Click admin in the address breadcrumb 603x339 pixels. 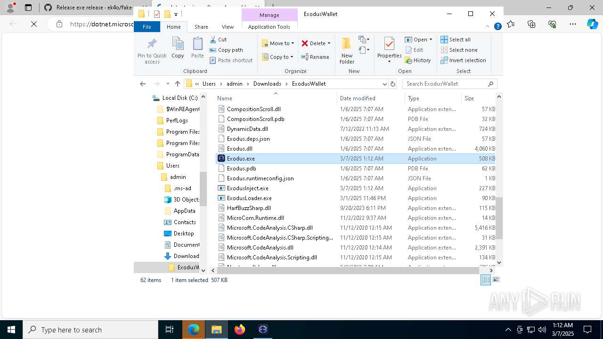pyautogui.click(x=235, y=84)
